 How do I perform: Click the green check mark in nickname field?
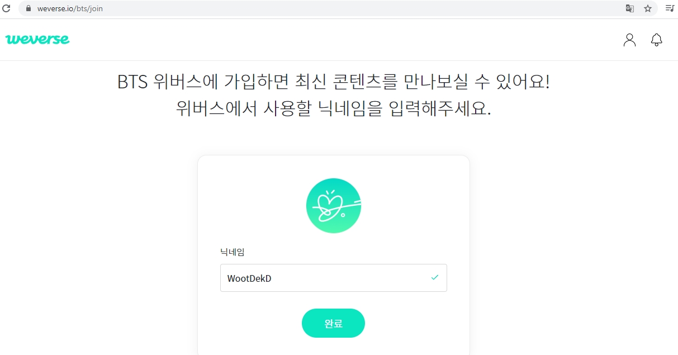pos(435,277)
